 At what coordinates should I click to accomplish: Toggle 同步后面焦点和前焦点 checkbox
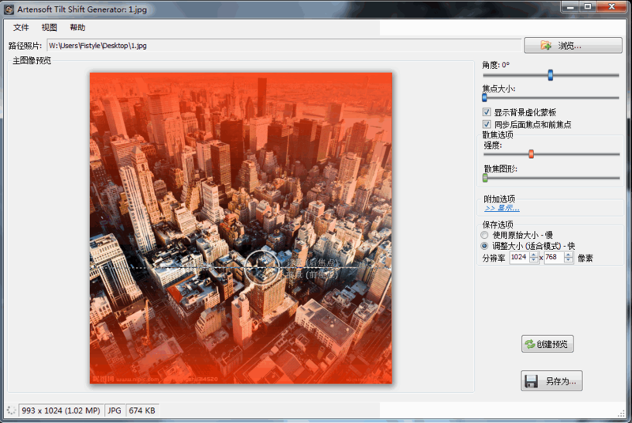pos(487,124)
